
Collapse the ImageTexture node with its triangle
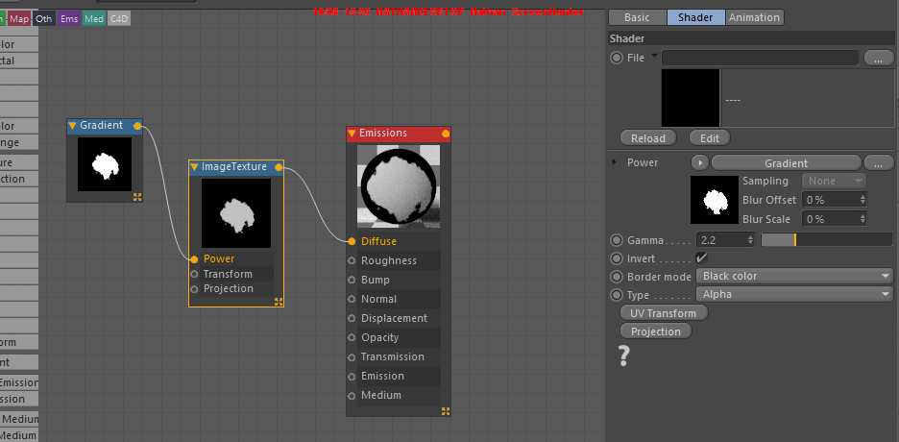tap(194, 167)
